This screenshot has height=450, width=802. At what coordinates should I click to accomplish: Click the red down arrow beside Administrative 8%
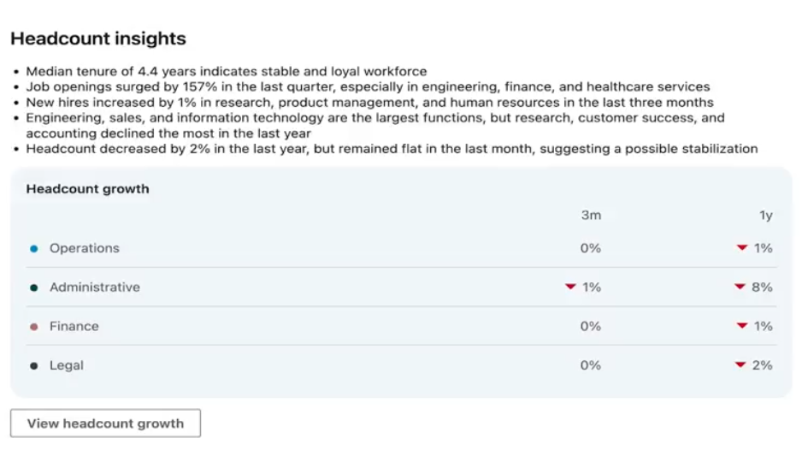pos(740,287)
